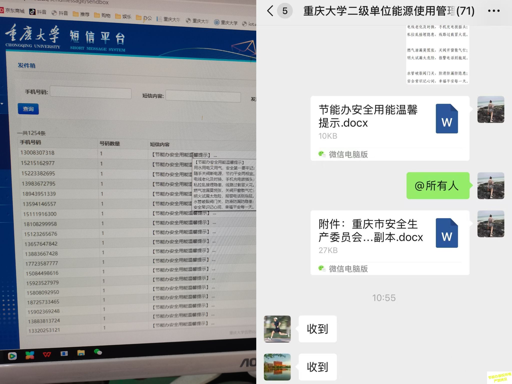This screenshot has width=512, height=384.
Task: Open the 京东商城 bookmark
Action: [x=12, y=11]
